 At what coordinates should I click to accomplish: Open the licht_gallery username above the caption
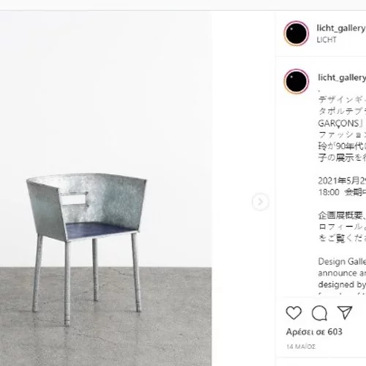(x=342, y=78)
